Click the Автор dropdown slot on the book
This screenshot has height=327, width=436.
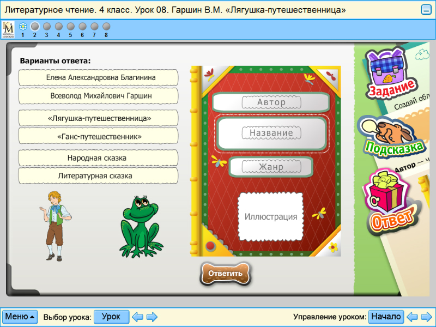[271, 101]
